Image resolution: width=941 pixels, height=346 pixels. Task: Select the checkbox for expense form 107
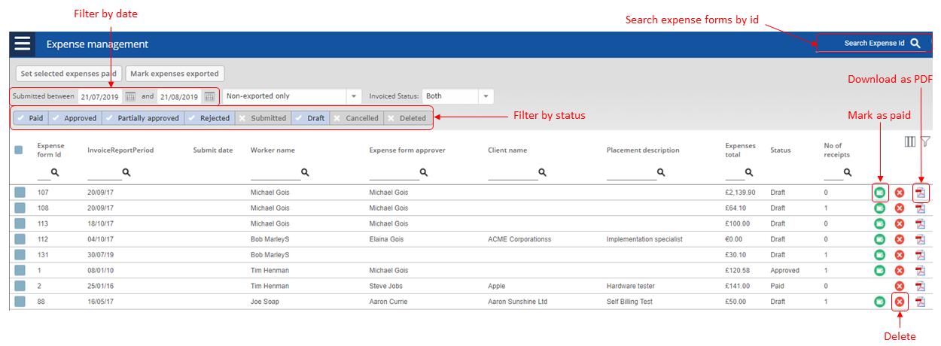(x=20, y=193)
